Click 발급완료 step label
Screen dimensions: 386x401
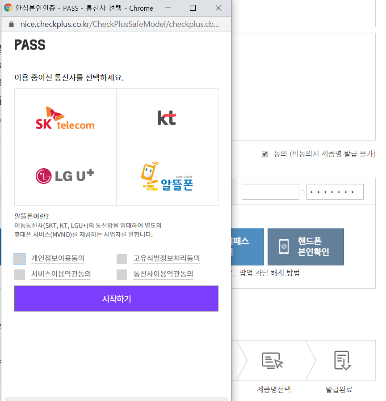339,389
